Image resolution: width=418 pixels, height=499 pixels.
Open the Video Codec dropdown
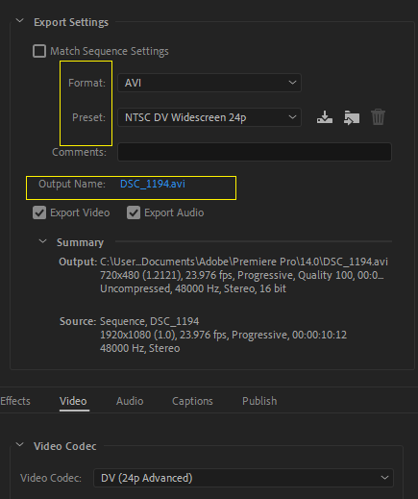click(243, 478)
